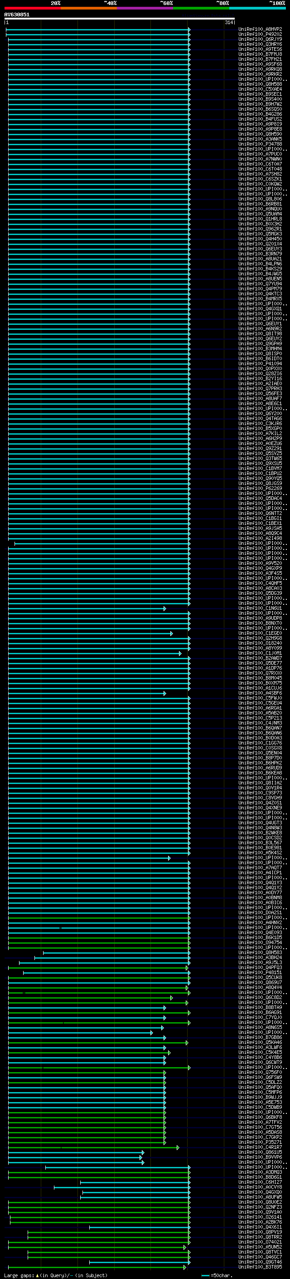Screen dimensions: 290x1279
Task: Select hit label UniRef100_Q5UAM4
Action: 260,214
